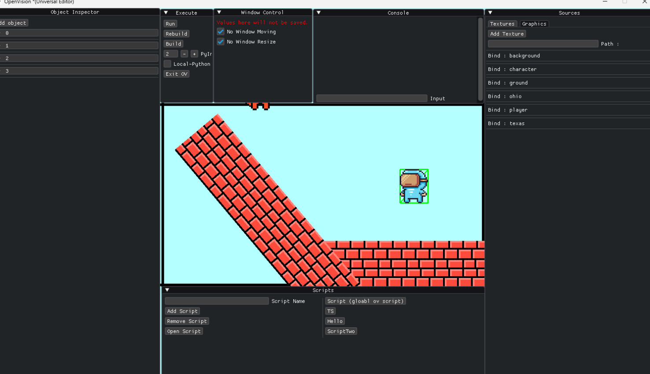Open the Hello script
The height and width of the screenshot is (374, 650).
tap(335, 321)
